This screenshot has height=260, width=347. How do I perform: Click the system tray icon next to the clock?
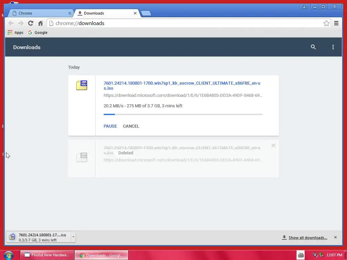pyautogui.click(x=321, y=255)
